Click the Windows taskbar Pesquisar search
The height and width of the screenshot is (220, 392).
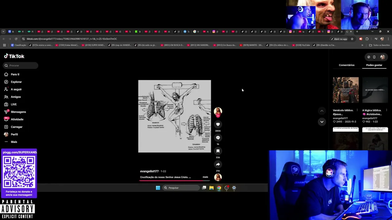181,188
